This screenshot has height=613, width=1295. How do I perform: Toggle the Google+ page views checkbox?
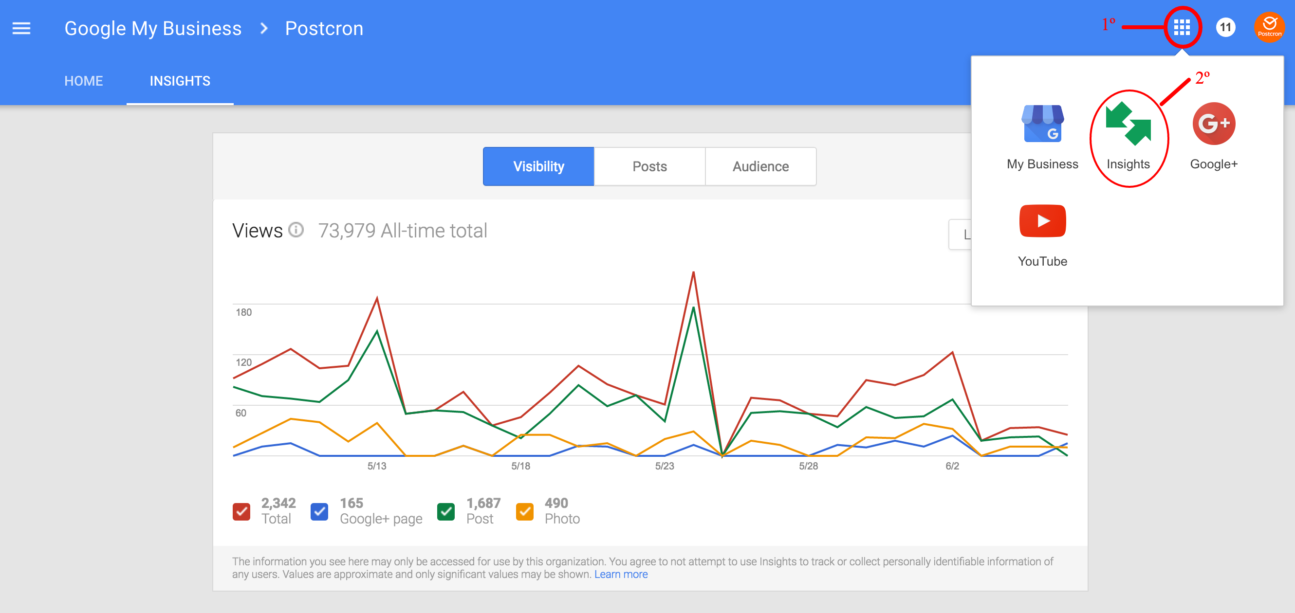(x=320, y=511)
